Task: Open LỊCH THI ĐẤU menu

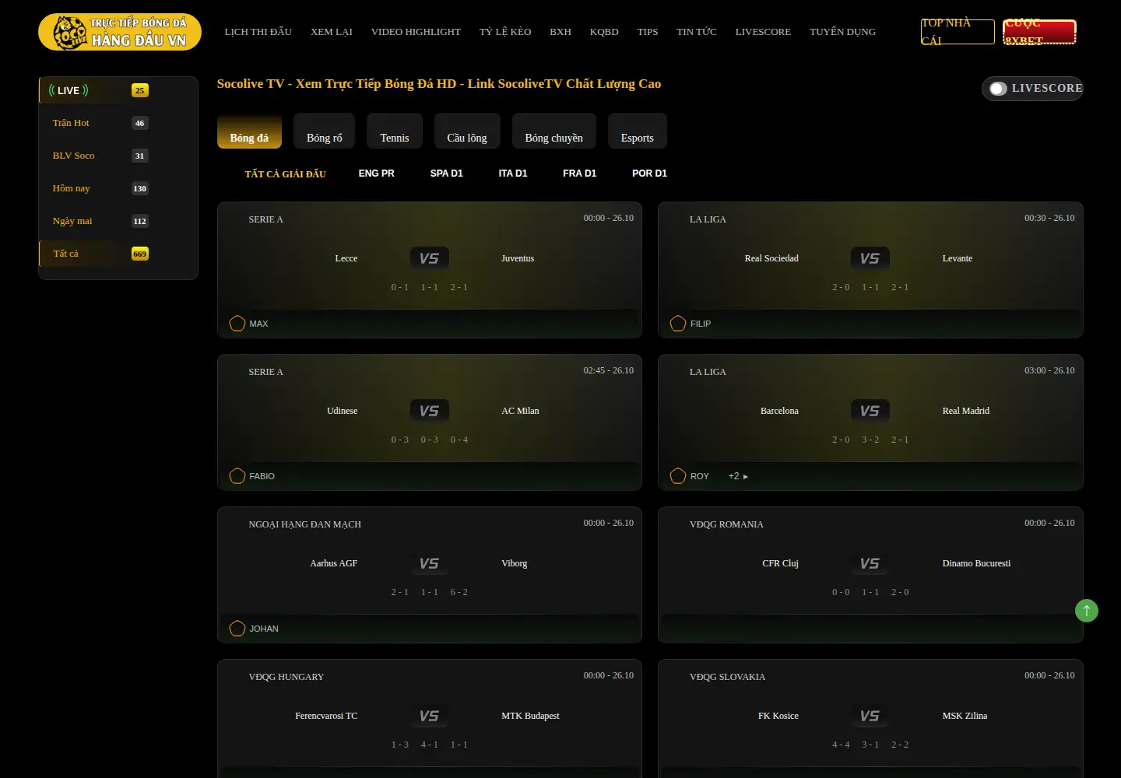Action: pos(258,32)
